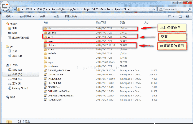Sort by the 名称 column header
Screen dimensions: 193x124
coord(46,22)
